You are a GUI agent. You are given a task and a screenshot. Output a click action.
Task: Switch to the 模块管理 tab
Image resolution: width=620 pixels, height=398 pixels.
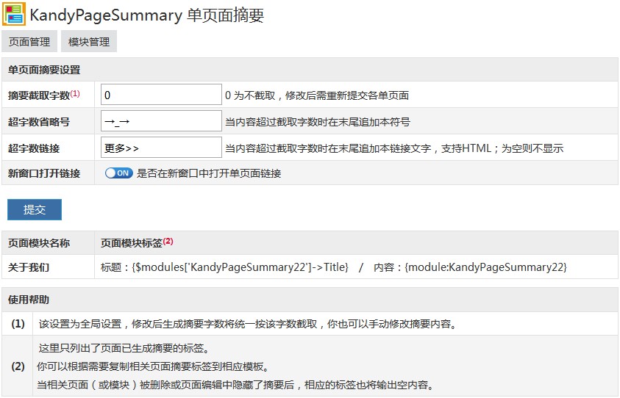point(89,42)
